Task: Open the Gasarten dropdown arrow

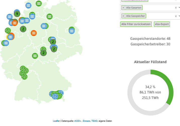Action: pos(179,8)
